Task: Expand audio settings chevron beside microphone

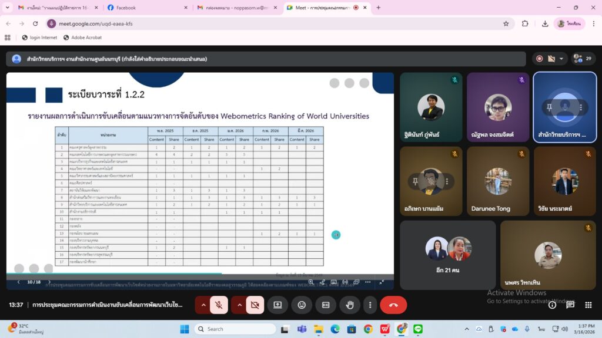Action: coord(203,305)
